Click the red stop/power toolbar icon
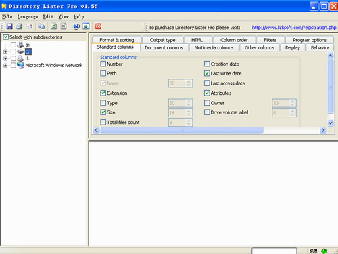338x254 pixels. (98, 26)
